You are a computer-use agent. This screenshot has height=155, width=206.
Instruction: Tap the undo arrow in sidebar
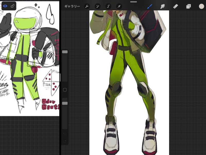pos(65,134)
